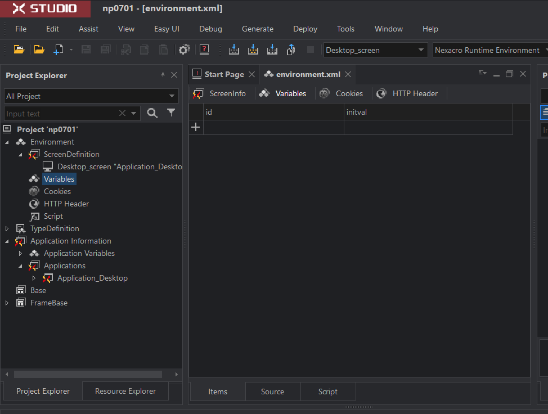Collapse the Environment tree node

tap(7, 142)
